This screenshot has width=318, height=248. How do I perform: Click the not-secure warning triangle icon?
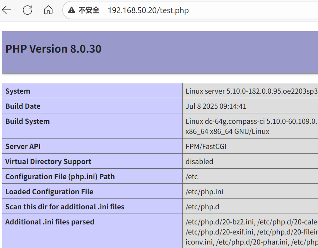coord(72,10)
